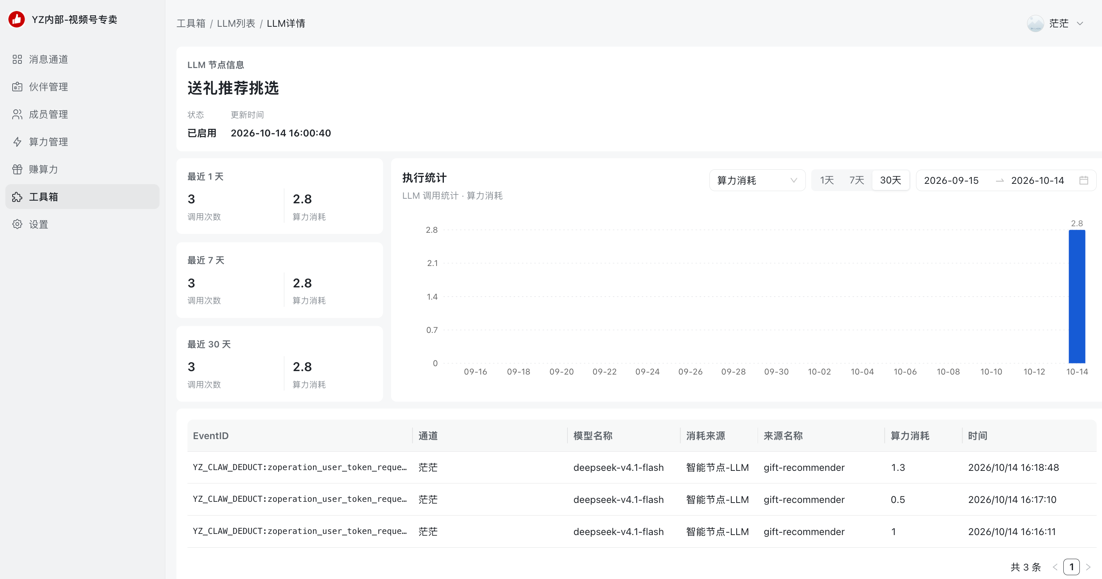This screenshot has height=579, width=1102.
Task: Open the 算力消耗 metric dropdown
Action: coord(757,180)
